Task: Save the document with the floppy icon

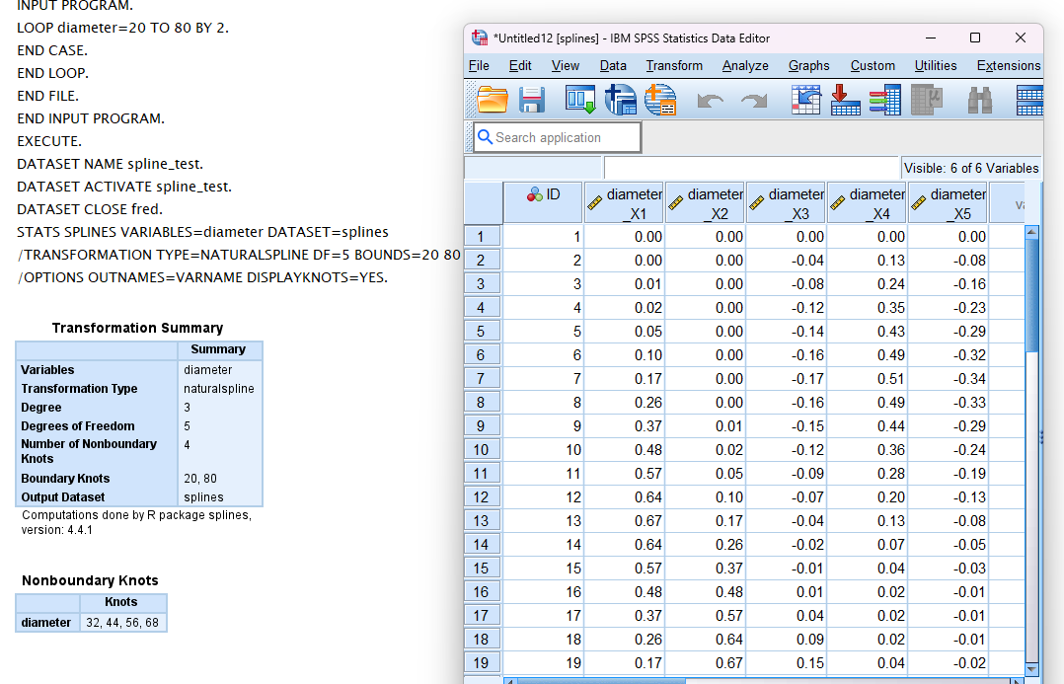Action: tap(532, 100)
